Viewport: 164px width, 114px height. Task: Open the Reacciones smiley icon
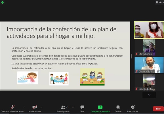(133, 107)
